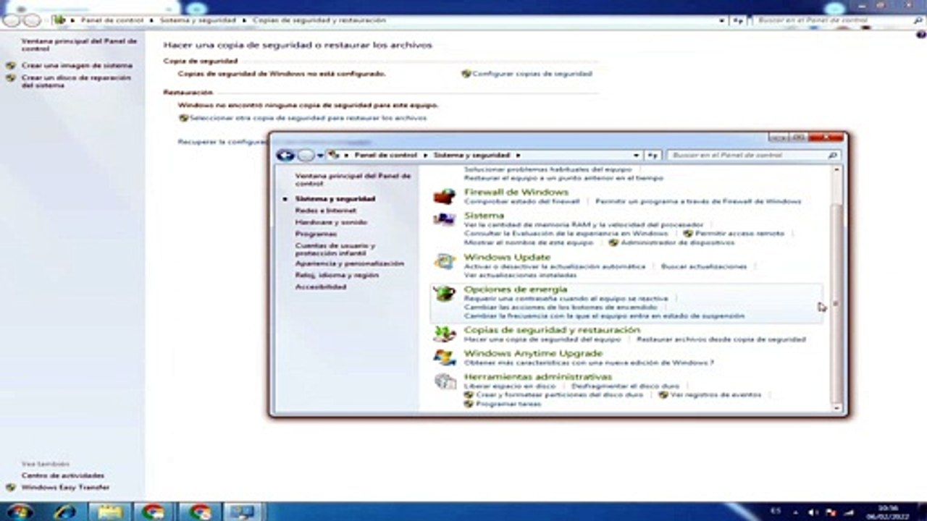Open address bar dropdown in back window
The width and height of the screenshot is (927, 521).
722,20
